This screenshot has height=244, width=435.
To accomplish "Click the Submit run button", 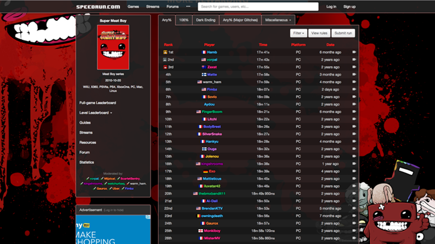I will click(343, 33).
